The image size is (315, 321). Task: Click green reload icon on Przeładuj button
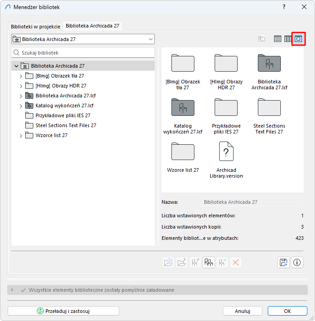[40, 311]
